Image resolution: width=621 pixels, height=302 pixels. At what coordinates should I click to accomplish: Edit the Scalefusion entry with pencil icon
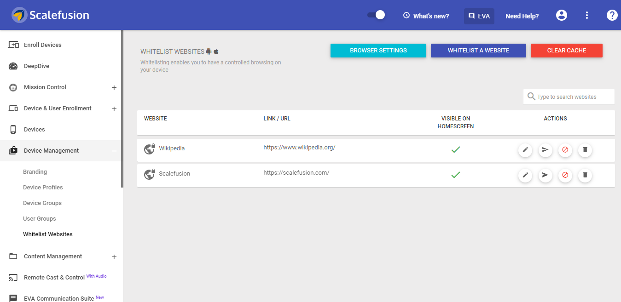[525, 175]
